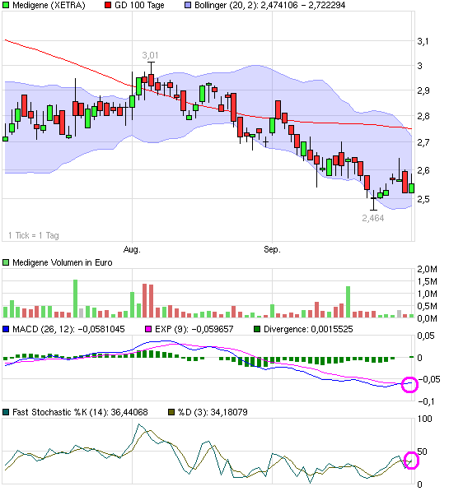Click the Medigene Volumen in Euro label
This screenshot has width=449, height=491.
click(62, 262)
